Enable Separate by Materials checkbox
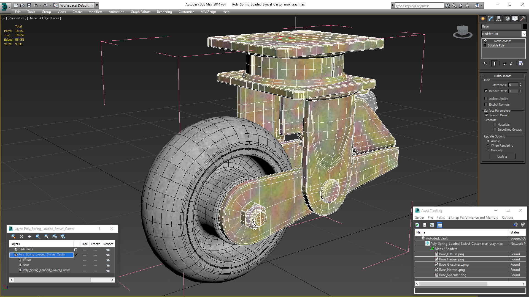 (x=495, y=125)
